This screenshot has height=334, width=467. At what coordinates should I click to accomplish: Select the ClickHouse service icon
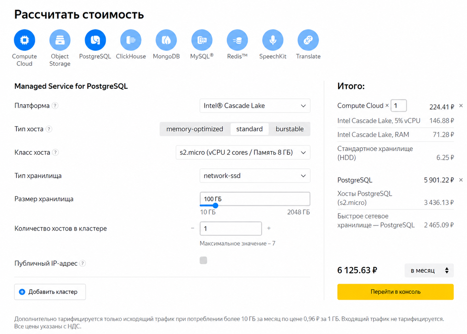point(131,40)
